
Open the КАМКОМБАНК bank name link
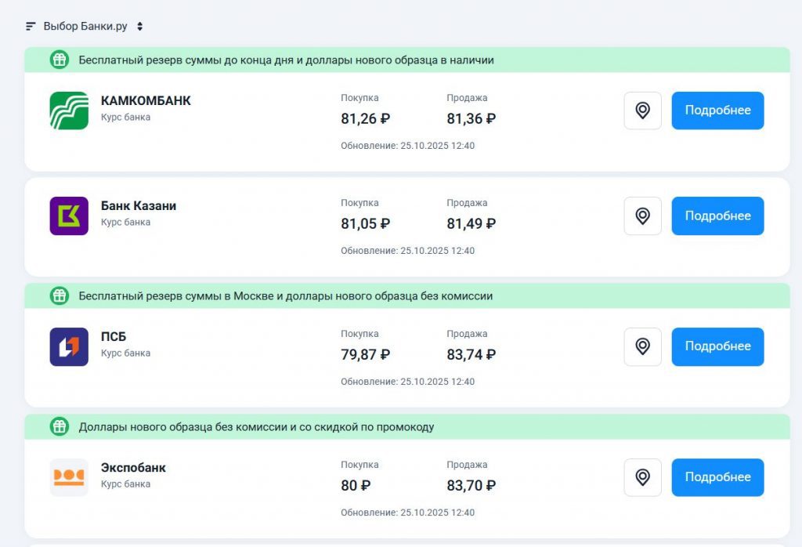pyautogui.click(x=146, y=101)
